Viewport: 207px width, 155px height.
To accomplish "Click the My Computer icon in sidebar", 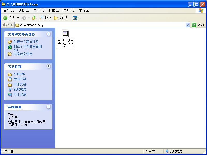I will click(x=10, y=90).
